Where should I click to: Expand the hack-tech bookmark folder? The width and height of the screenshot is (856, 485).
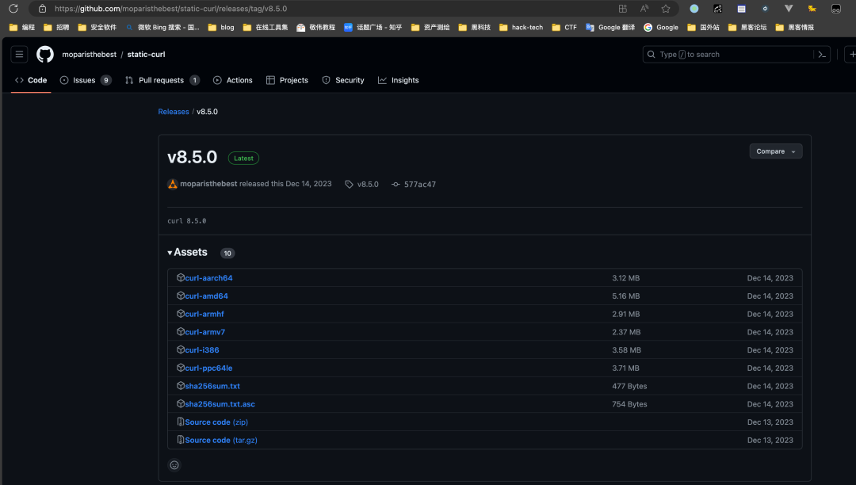tap(521, 27)
